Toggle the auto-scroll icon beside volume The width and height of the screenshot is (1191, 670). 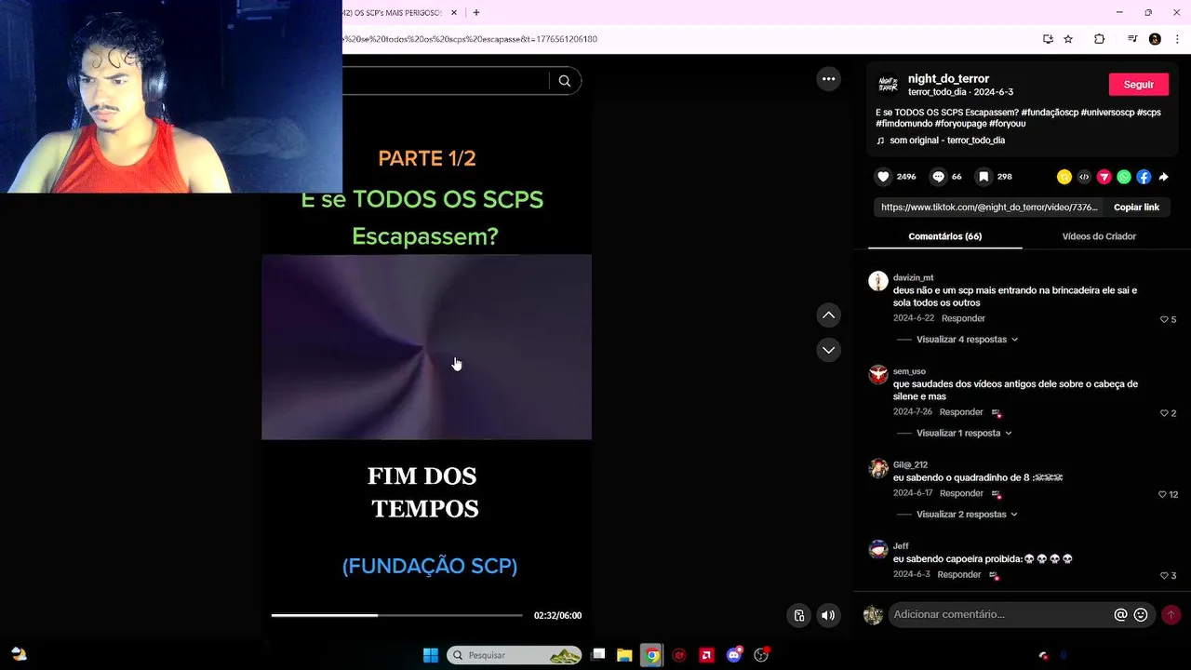click(x=799, y=615)
